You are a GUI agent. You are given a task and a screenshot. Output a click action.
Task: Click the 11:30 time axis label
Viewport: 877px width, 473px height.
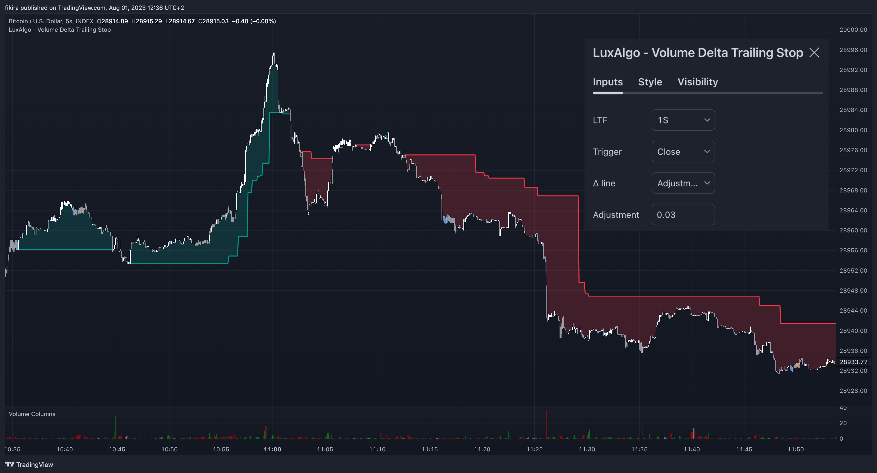click(587, 449)
